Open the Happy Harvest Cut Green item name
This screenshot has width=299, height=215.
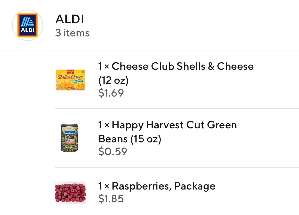pos(174,125)
